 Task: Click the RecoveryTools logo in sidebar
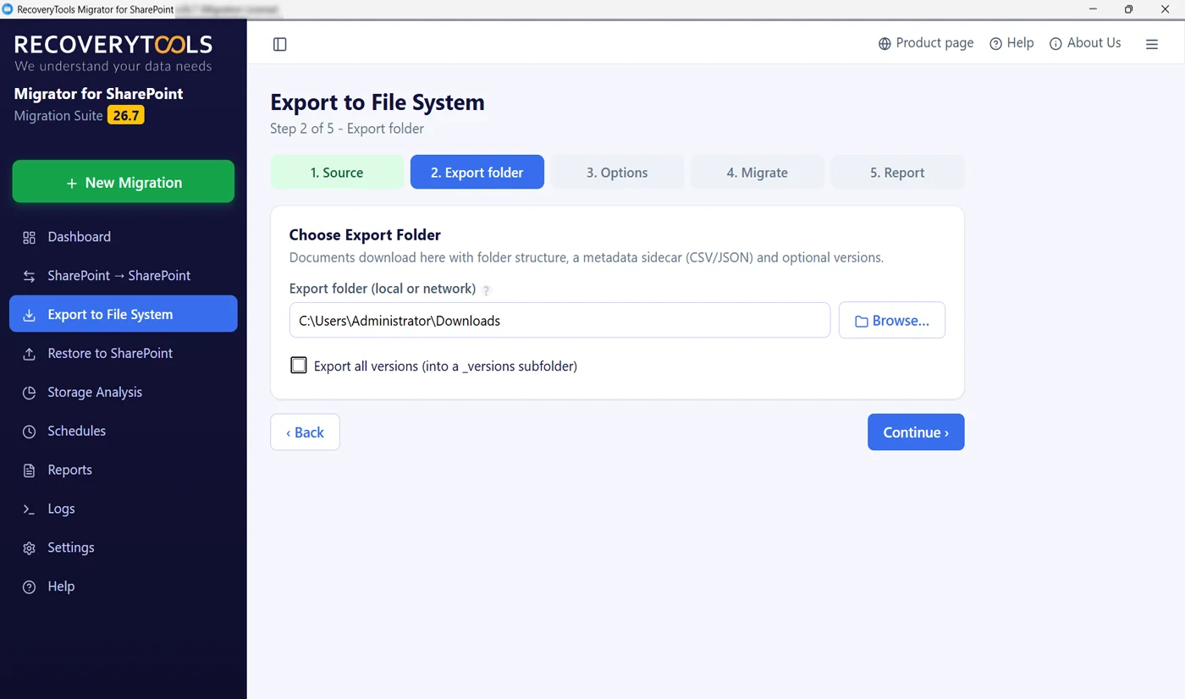[x=113, y=52]
